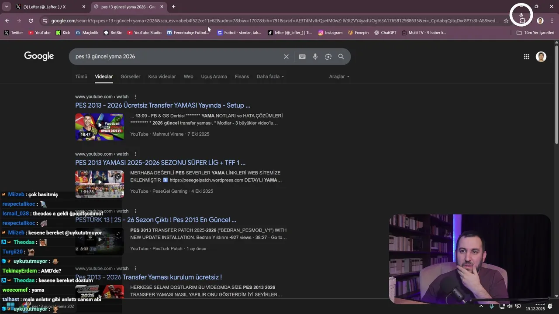Open options for Ücretsiz Transfer YAMASI result

[135, 97]
